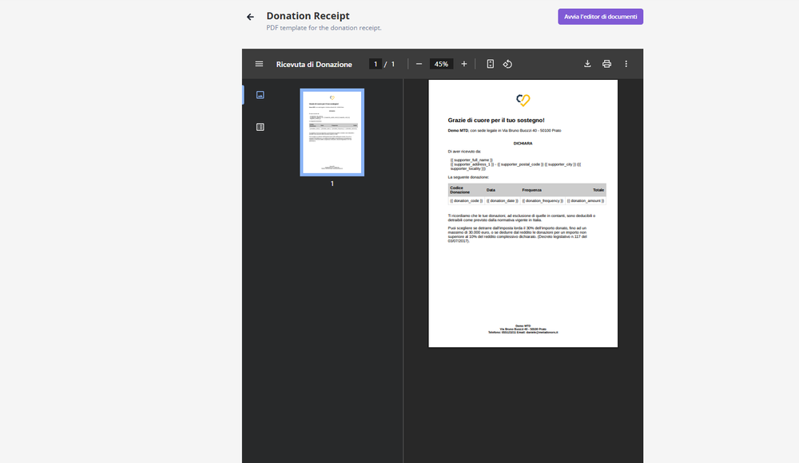Print the donation receipt
The image size is (799, 463).
pyautogui.click(x=606, y=64)
